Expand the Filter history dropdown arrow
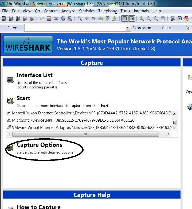This screenshot has height=209, width=192. (x=128, y=28)
